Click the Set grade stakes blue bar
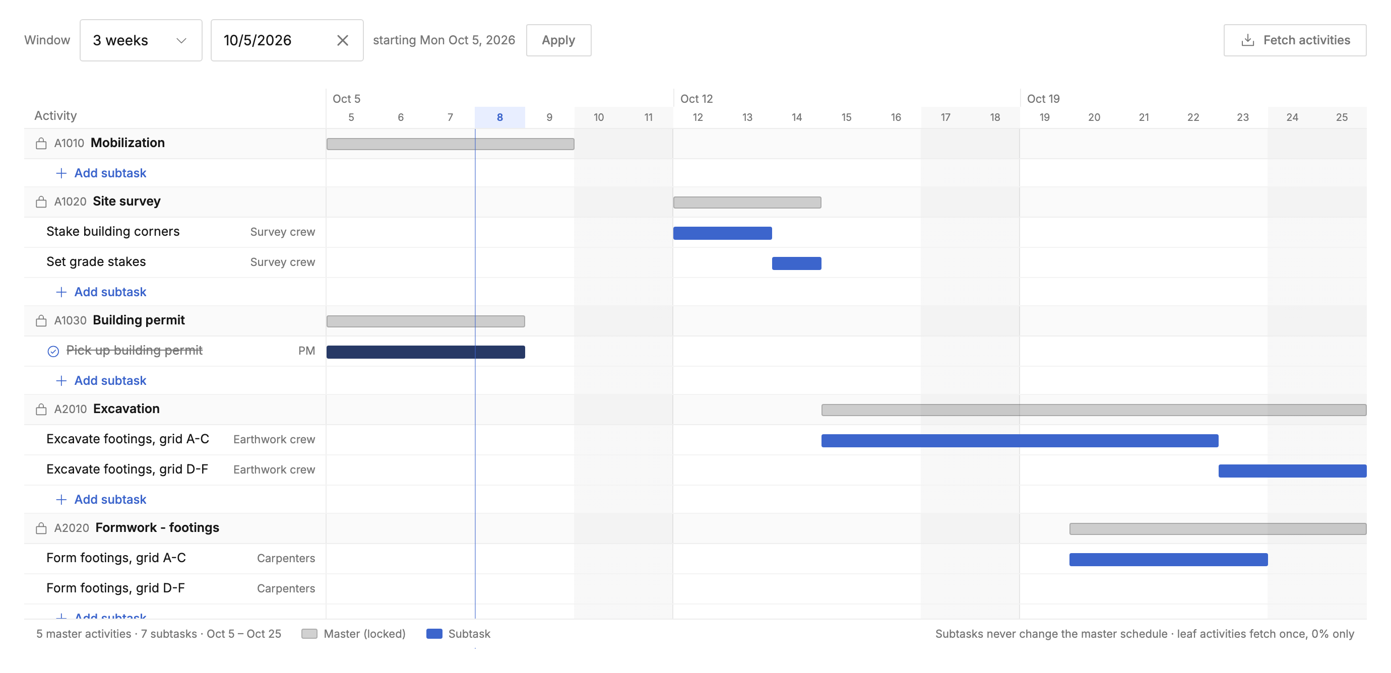Viewport: 1391px width, 673px height. coord(796,263)
